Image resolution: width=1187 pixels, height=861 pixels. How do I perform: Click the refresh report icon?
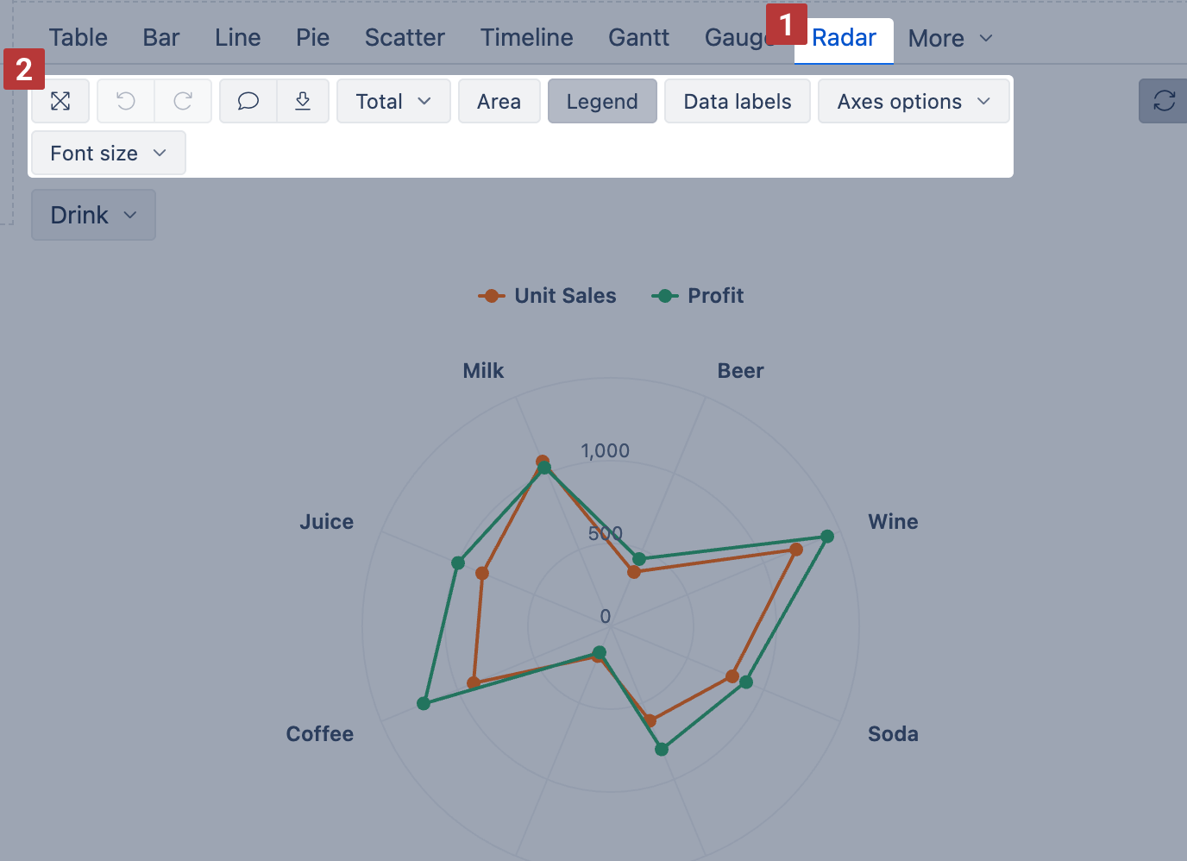pos(1164,101)
